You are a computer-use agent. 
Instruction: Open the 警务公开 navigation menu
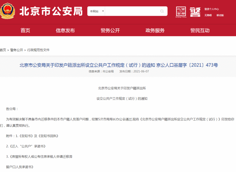click(110, 30)
